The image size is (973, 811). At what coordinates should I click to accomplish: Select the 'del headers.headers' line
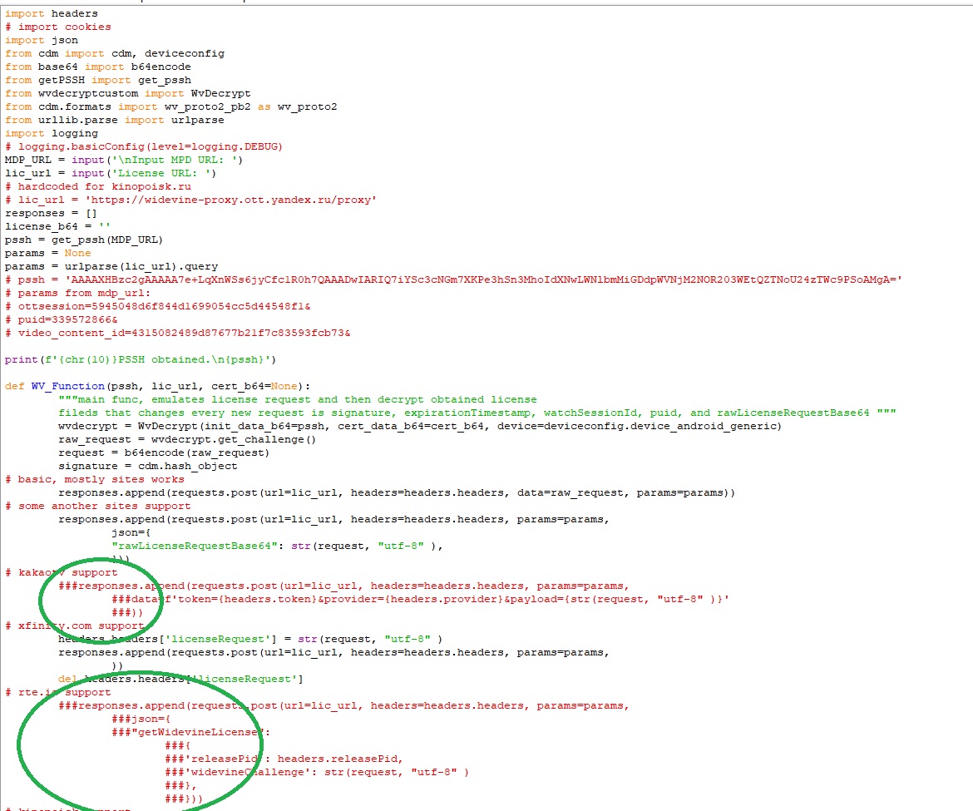180,680
